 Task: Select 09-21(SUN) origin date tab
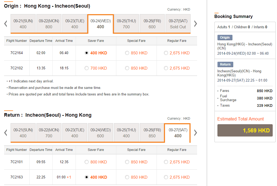point(23,24)
